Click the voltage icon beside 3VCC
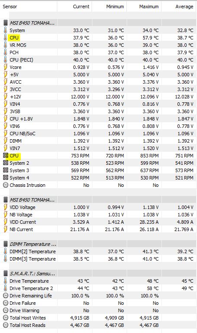This screenshot has width=197, height=333. (6, 89)
